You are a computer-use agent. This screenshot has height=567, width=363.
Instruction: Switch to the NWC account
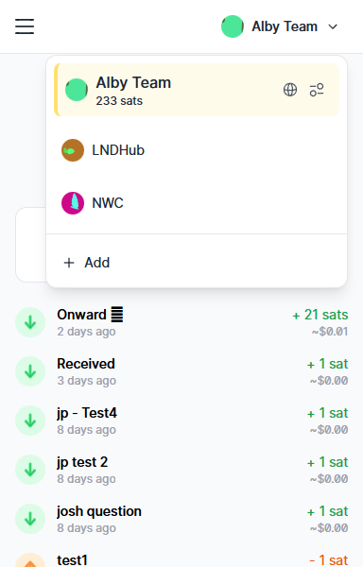click(x=197, y=203)
